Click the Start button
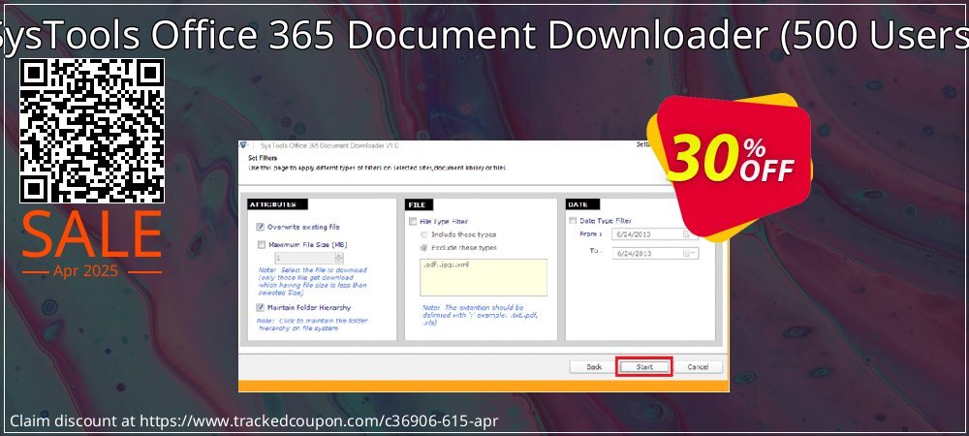The width and height of the screenshot is (969, 436). (x=644, y=367)
